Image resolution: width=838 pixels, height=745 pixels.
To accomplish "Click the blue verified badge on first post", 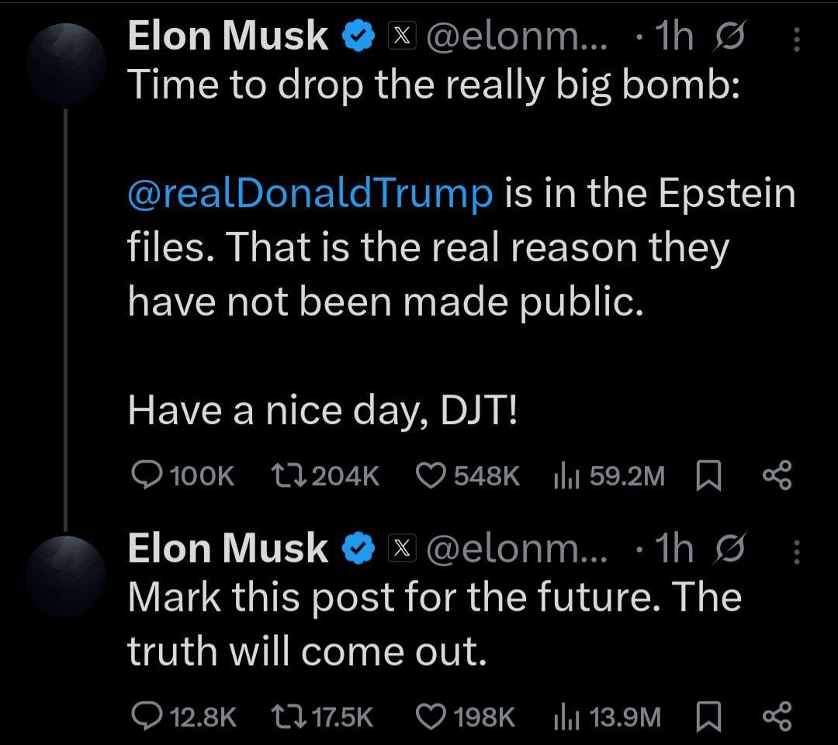I will 359,37.
